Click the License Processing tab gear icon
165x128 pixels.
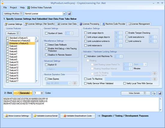pyautogui.click(x=81, y=24)
